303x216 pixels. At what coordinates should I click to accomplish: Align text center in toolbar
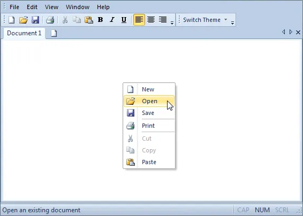coord(151,20)
